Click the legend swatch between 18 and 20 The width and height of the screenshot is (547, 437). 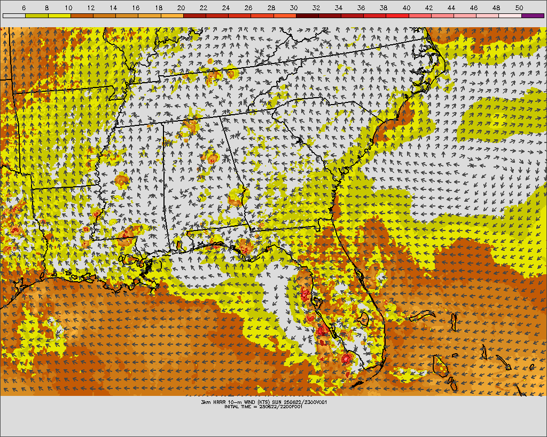coord(172,15)
